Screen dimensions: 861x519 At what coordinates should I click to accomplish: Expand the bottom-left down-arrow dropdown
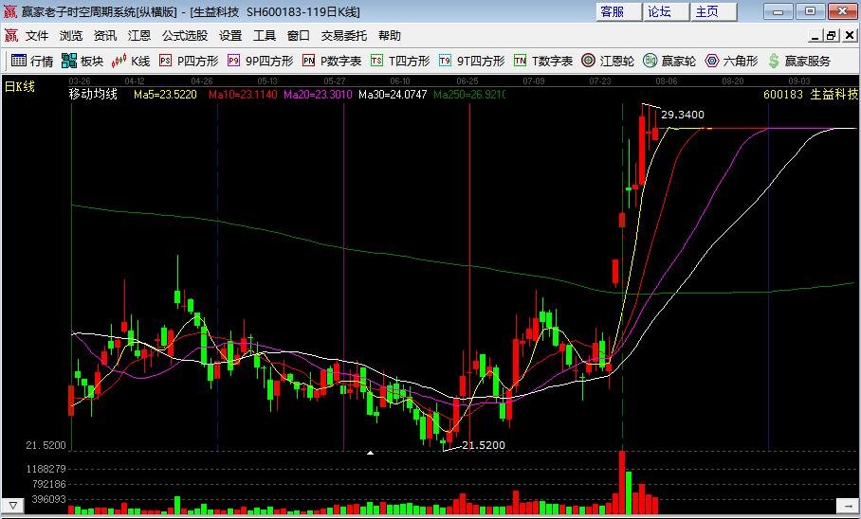click(x=12, y=506)
